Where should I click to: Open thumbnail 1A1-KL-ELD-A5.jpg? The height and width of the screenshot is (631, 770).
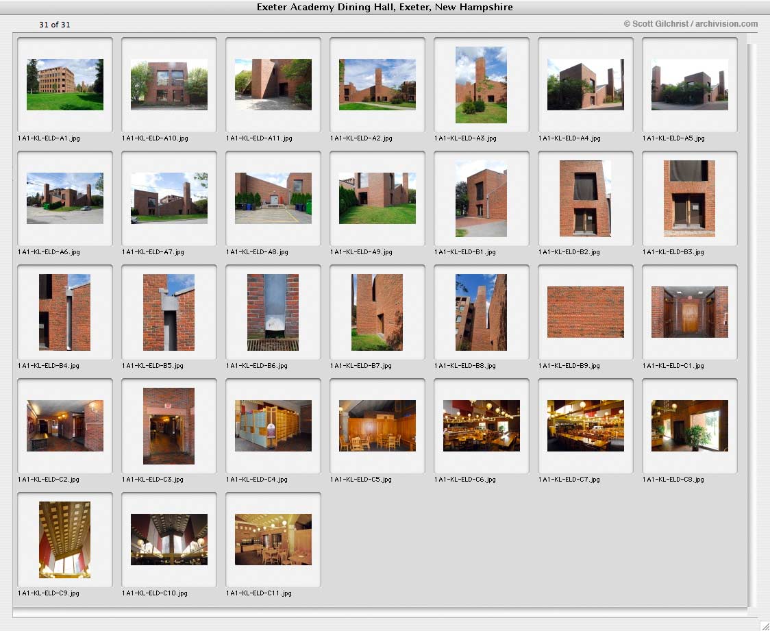pyautogui.click(x=689, y=84)
